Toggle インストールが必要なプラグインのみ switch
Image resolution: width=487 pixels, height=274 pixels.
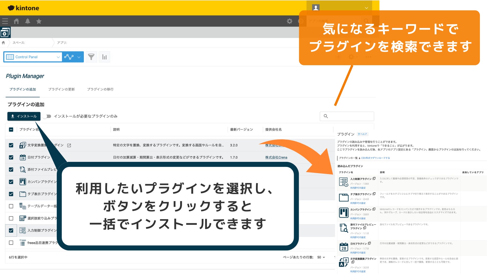[47, 116]
